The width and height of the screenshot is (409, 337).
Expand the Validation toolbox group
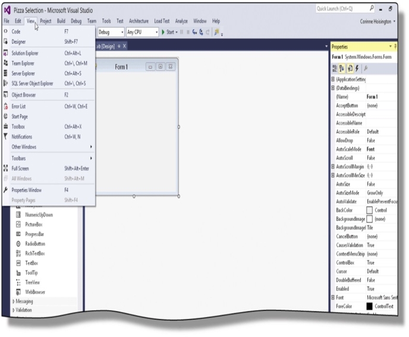tap(14, 310)
